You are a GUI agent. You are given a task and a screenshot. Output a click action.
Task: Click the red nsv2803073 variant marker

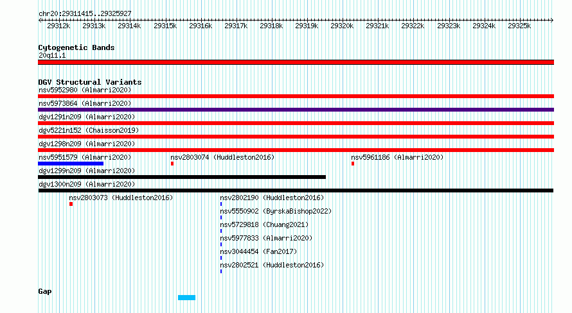(x=71, y=204)
